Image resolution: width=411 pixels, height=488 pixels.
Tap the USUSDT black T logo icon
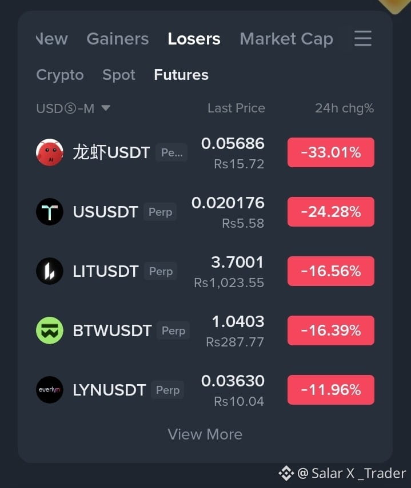click(x=50, y=212)
